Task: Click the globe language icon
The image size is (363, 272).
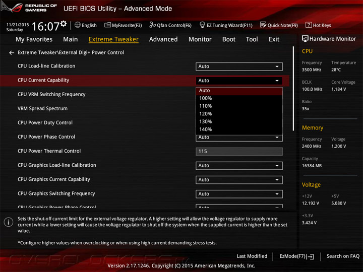Action: 78,25
